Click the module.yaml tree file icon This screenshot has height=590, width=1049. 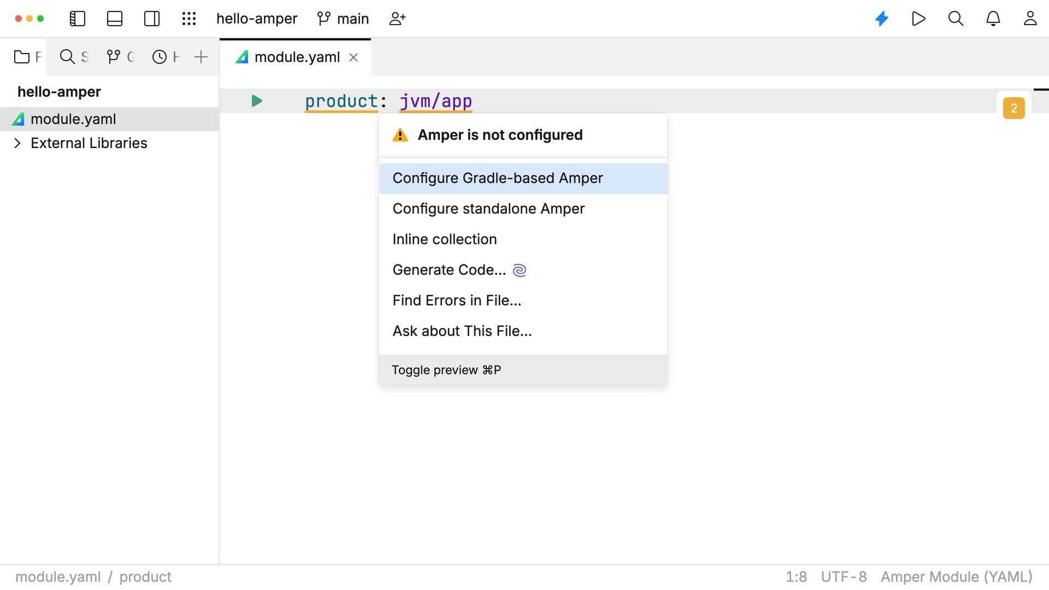click(18, 119)
